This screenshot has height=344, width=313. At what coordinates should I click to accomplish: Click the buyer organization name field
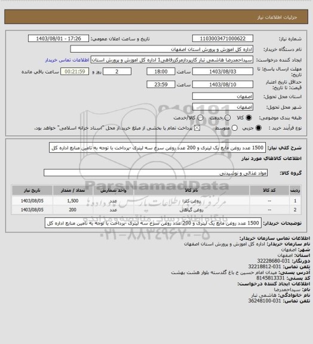161,49
